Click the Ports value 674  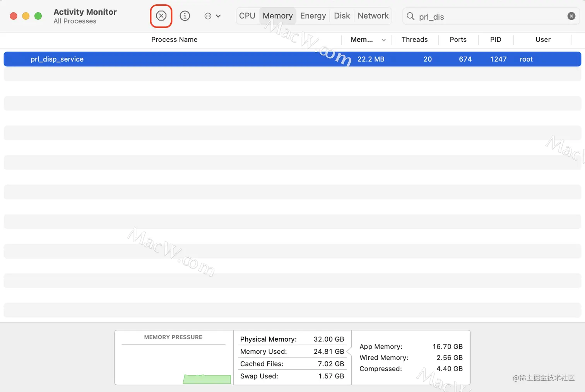[465, 59]
